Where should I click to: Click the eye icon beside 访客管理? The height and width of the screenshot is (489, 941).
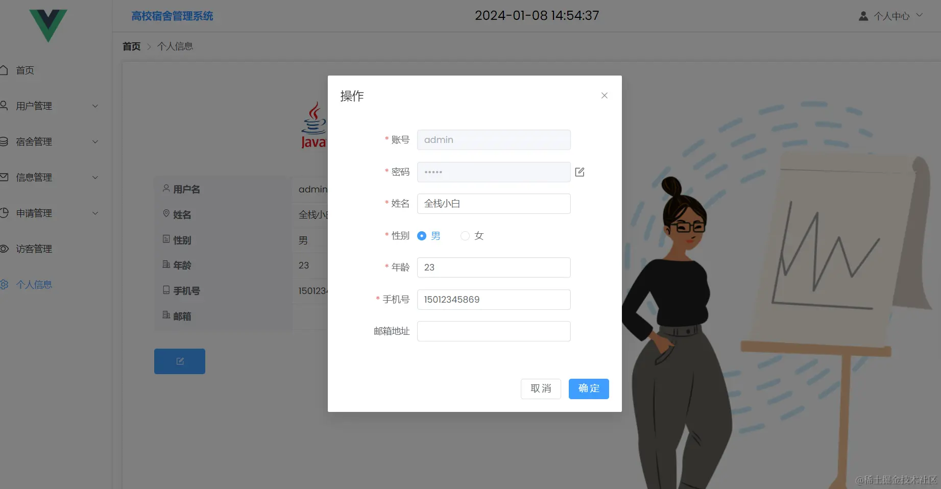coord(4,249)
